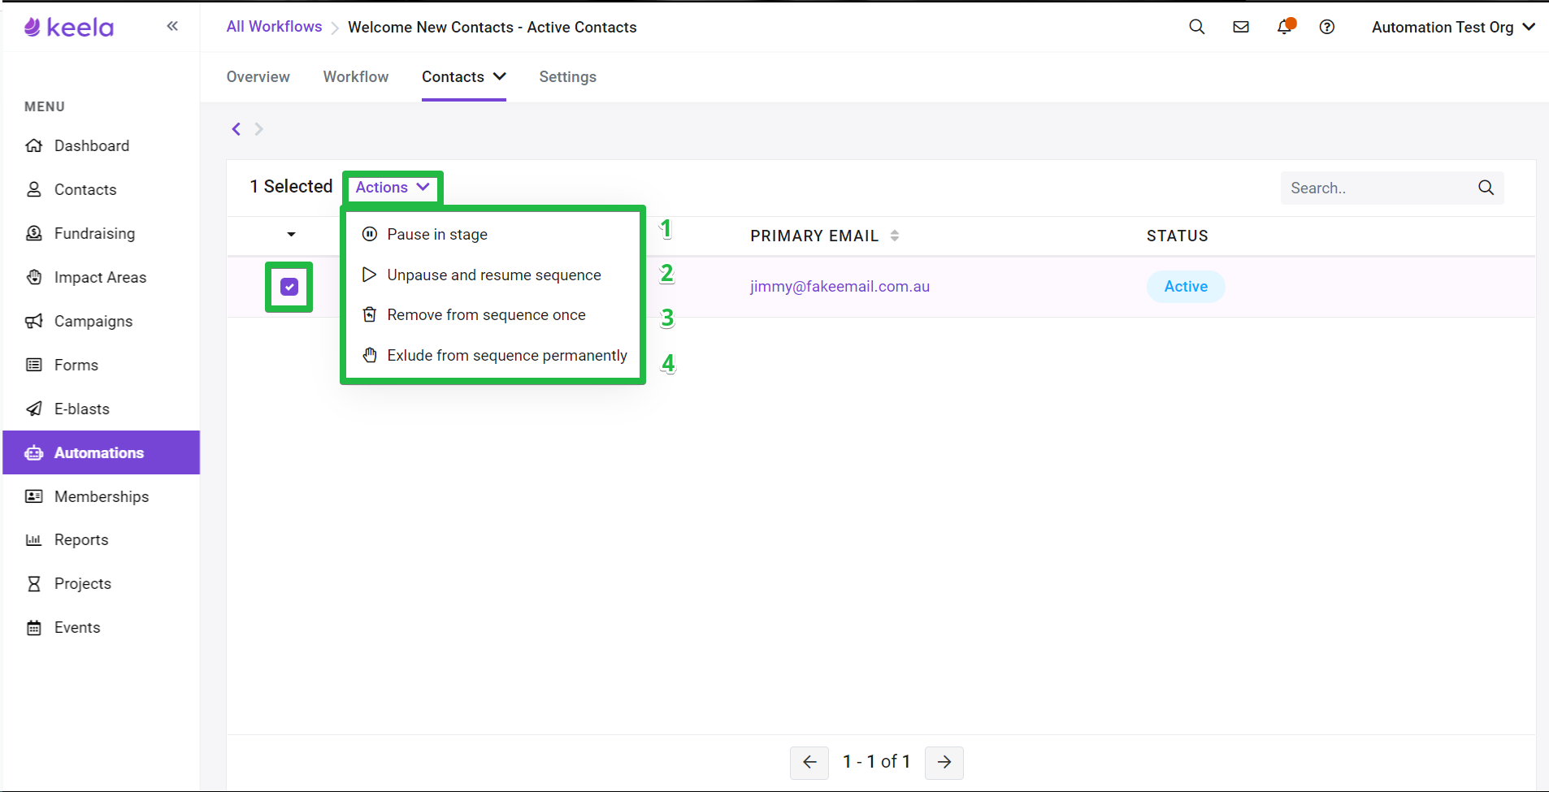Viewport: 1549px width, 792px height.
Task: Click the Dashboard home icon
Action: click(x=34, y=145)
